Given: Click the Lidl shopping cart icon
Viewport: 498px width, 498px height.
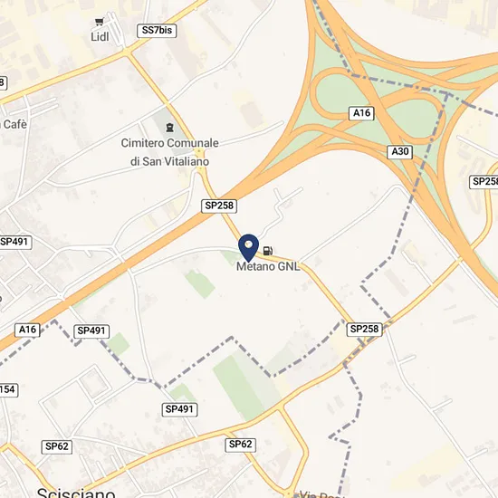Looking at the screenshot, I should pyautogui.click(x=100, y=22).
